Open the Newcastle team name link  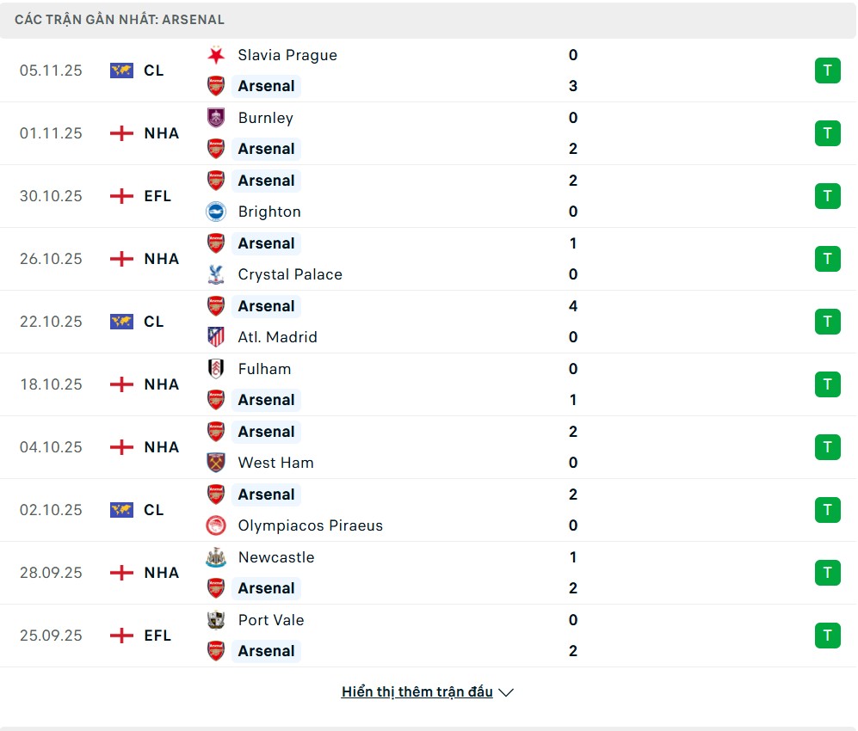pos(276,557)
